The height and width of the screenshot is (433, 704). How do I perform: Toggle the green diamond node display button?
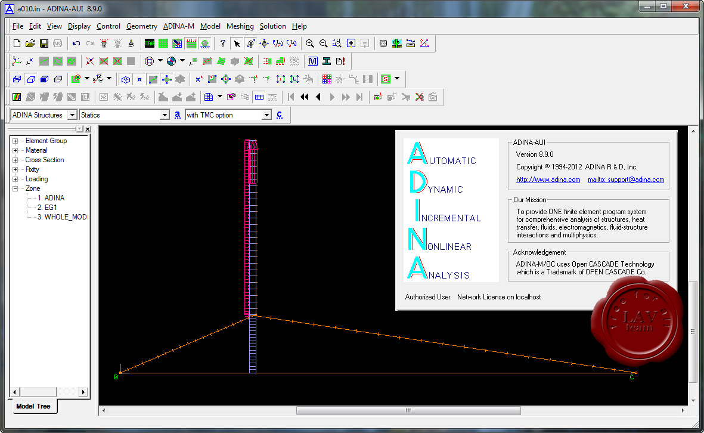click(x=166, y=79)
